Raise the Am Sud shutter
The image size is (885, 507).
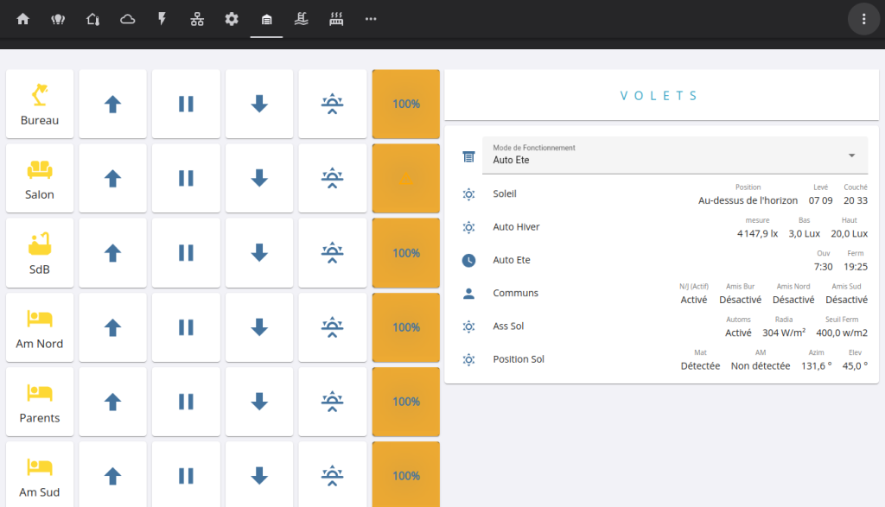[x=113, y=475]
